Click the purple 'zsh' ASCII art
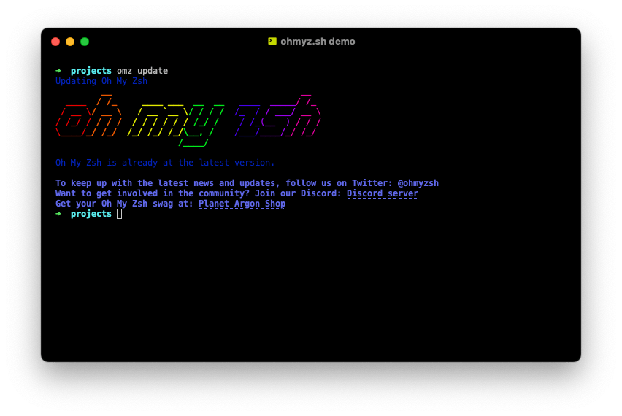The width and height of the screenshot is (622, 416). pyautogui.click(x=277, y=116)
